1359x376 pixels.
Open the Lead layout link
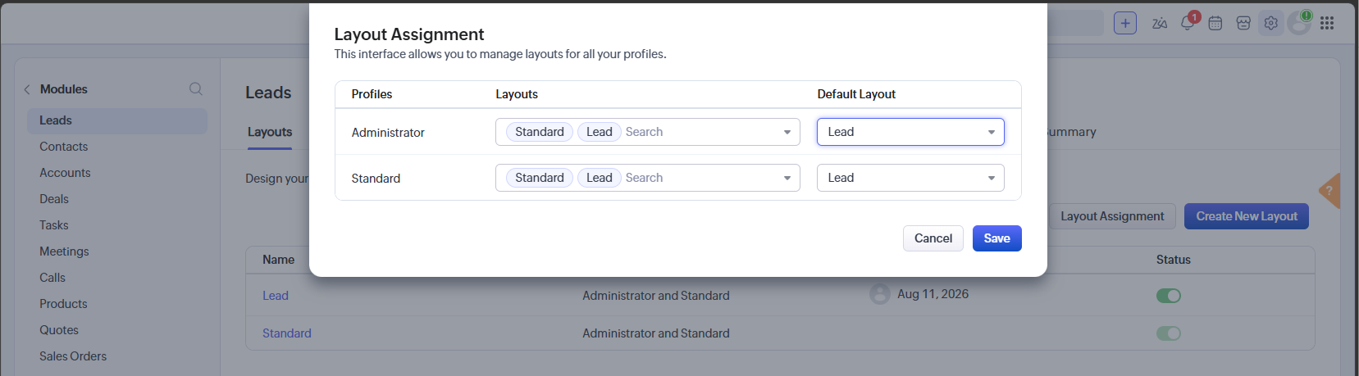(276, 296)
